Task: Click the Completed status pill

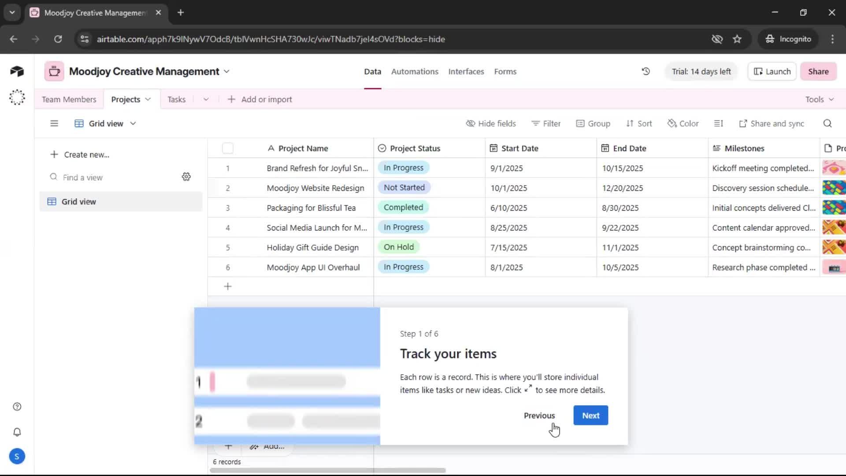Action: pyautogui.click(x=403, y=208)
